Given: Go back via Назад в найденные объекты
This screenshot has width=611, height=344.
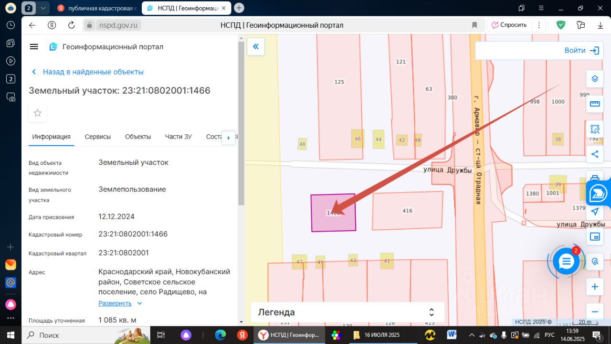Looking at the screenshot, I should 88,72.
